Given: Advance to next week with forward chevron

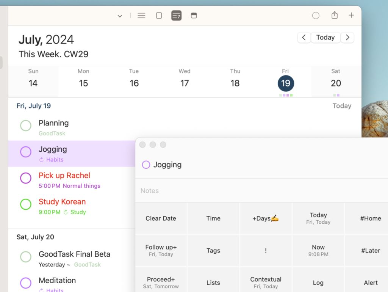Looking at the screenshot, I should tap(347, 37).
